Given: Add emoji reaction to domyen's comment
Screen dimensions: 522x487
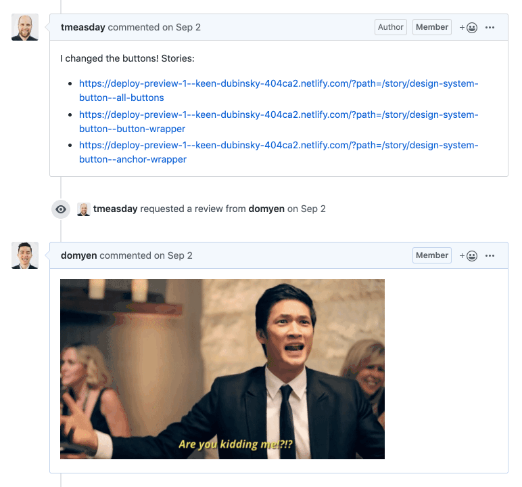Looking at the screenshot, I should (469, 256).
